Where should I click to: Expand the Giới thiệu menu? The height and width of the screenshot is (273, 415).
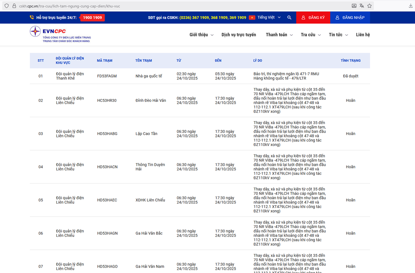(201, 35)
